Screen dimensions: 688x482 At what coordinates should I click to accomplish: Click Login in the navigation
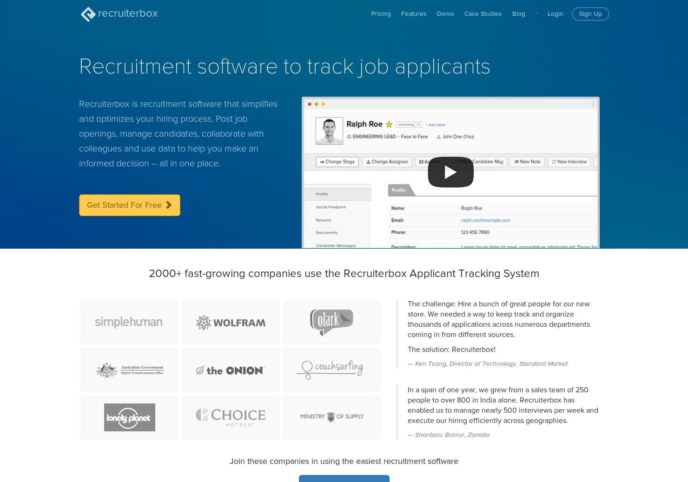click(x=555, y=14)
